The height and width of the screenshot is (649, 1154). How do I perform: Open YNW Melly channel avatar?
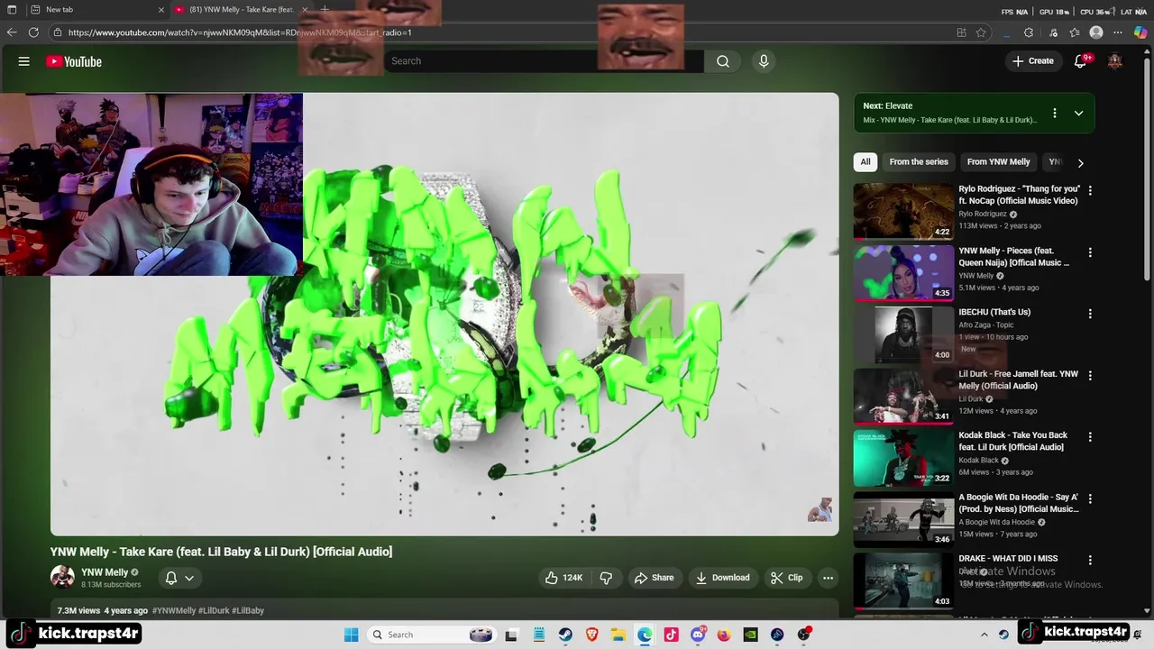coord(62,577)
